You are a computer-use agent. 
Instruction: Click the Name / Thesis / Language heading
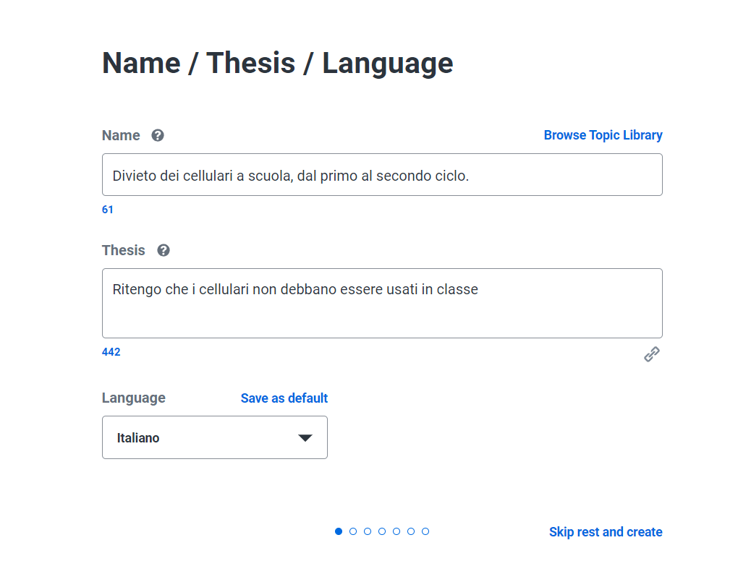tap(277, 63)
